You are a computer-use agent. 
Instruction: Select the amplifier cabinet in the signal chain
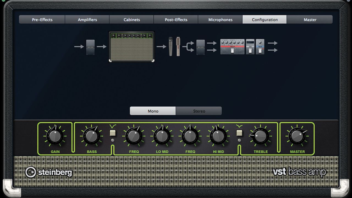[x=132, y=47]
